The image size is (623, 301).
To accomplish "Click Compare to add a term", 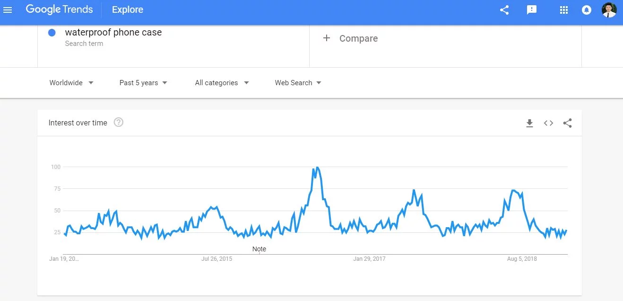I will [351, 38].
